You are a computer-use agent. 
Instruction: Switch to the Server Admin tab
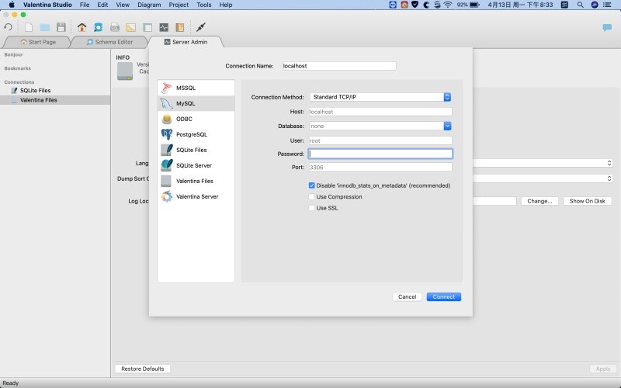click(x=186, y=42)
